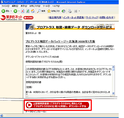This screenshot has width=124, height=118.
Task: Open the お気に入り(A) menu
Action: [35, 6]
